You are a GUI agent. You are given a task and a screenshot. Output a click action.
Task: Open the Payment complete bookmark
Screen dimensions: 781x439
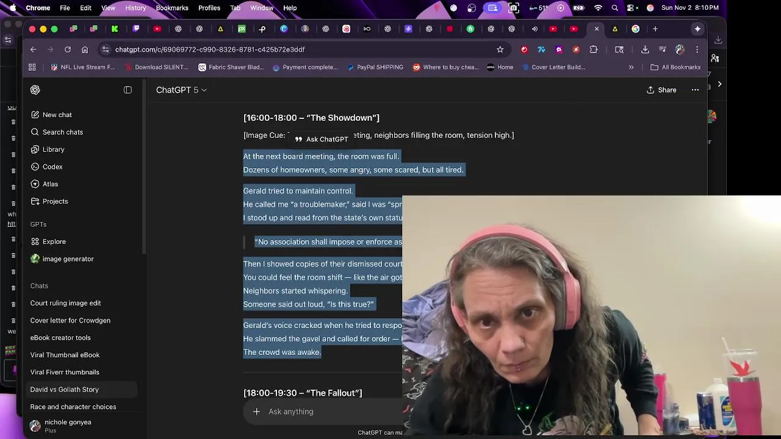[x=304, y=67]
